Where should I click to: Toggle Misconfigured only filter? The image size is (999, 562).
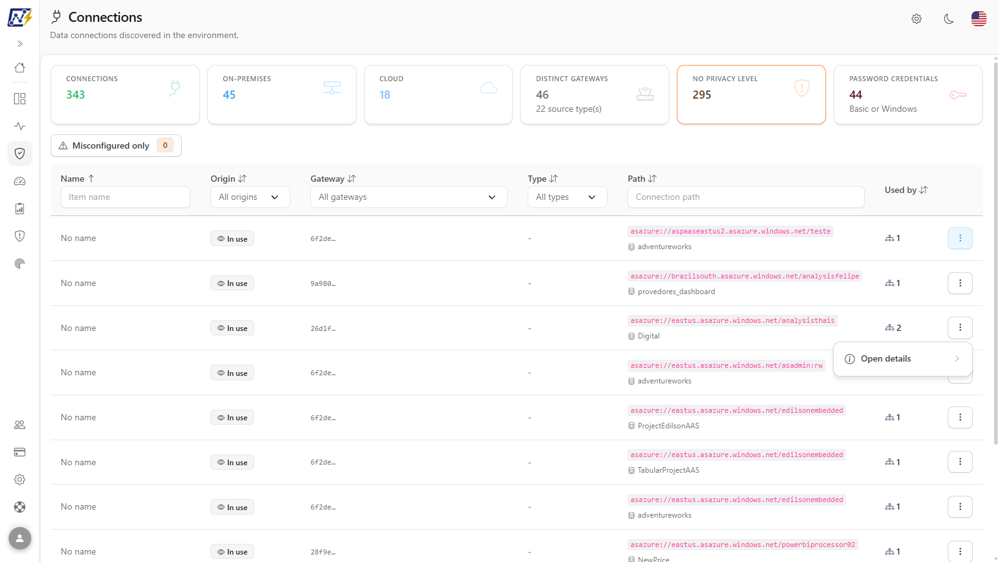tap(116, 145)
